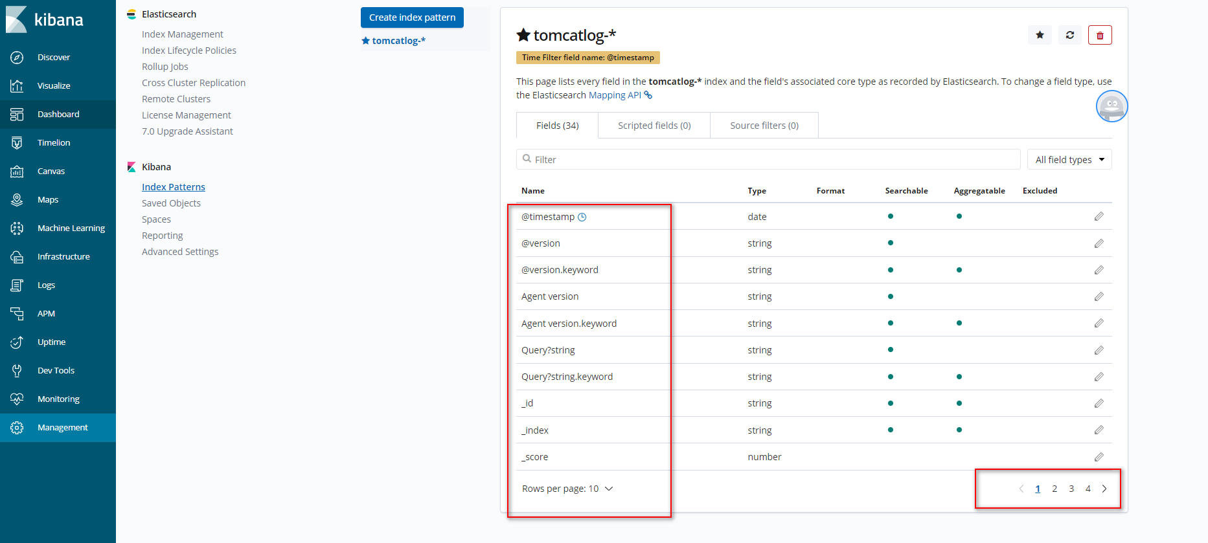
Task: Click the Time Filter field name badge
Action: tap(588, 58)
